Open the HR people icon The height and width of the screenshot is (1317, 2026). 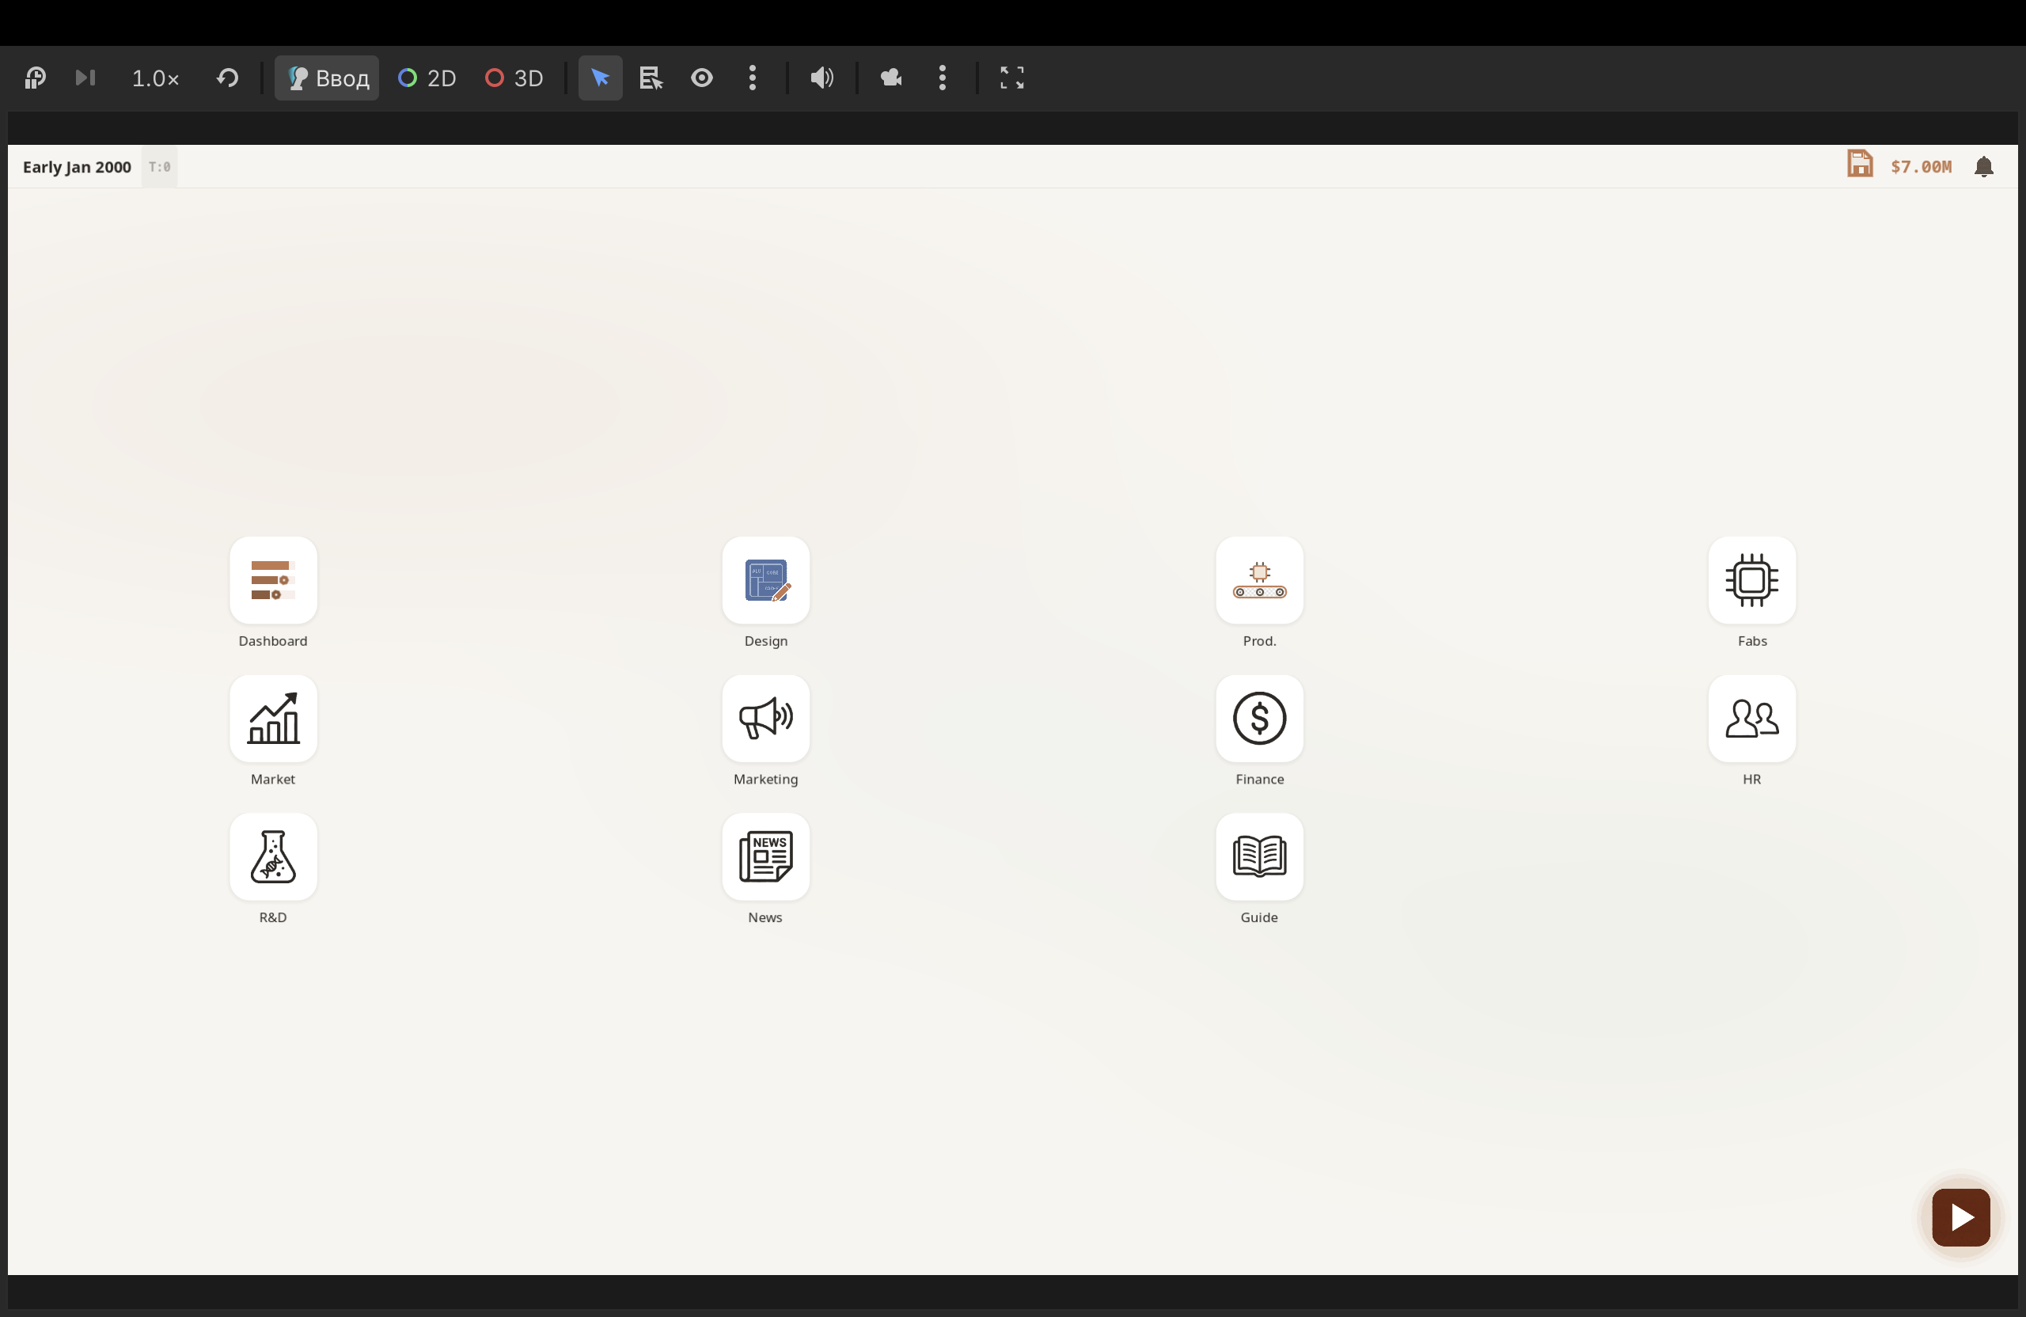pyautogui.click(x=1751, y=718)
